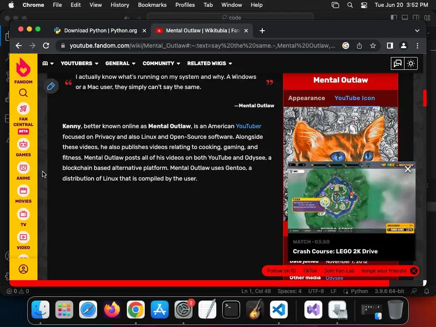This screenshot has height=327, width=436.
Task: Open the File menu
Action: pyautogui.click(x=57, y=5)
